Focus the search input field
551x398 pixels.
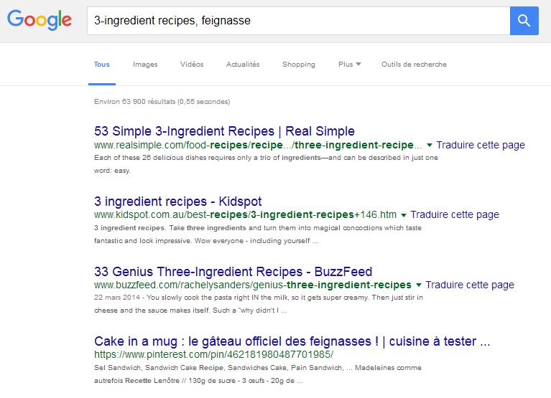pos(298,21)
